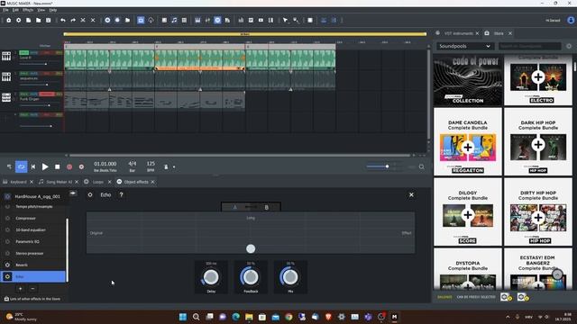
Task: Open the instrument icon of the Funk Organ track
Action: tap(6, 97)
